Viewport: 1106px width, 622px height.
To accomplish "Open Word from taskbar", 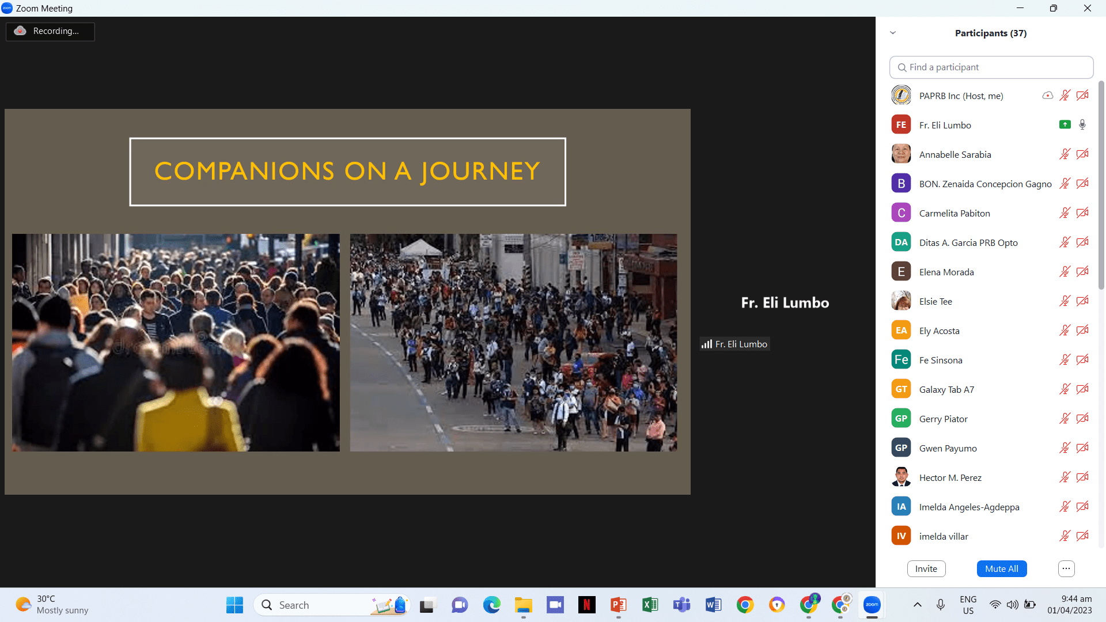I will click(x=713, y=605).
